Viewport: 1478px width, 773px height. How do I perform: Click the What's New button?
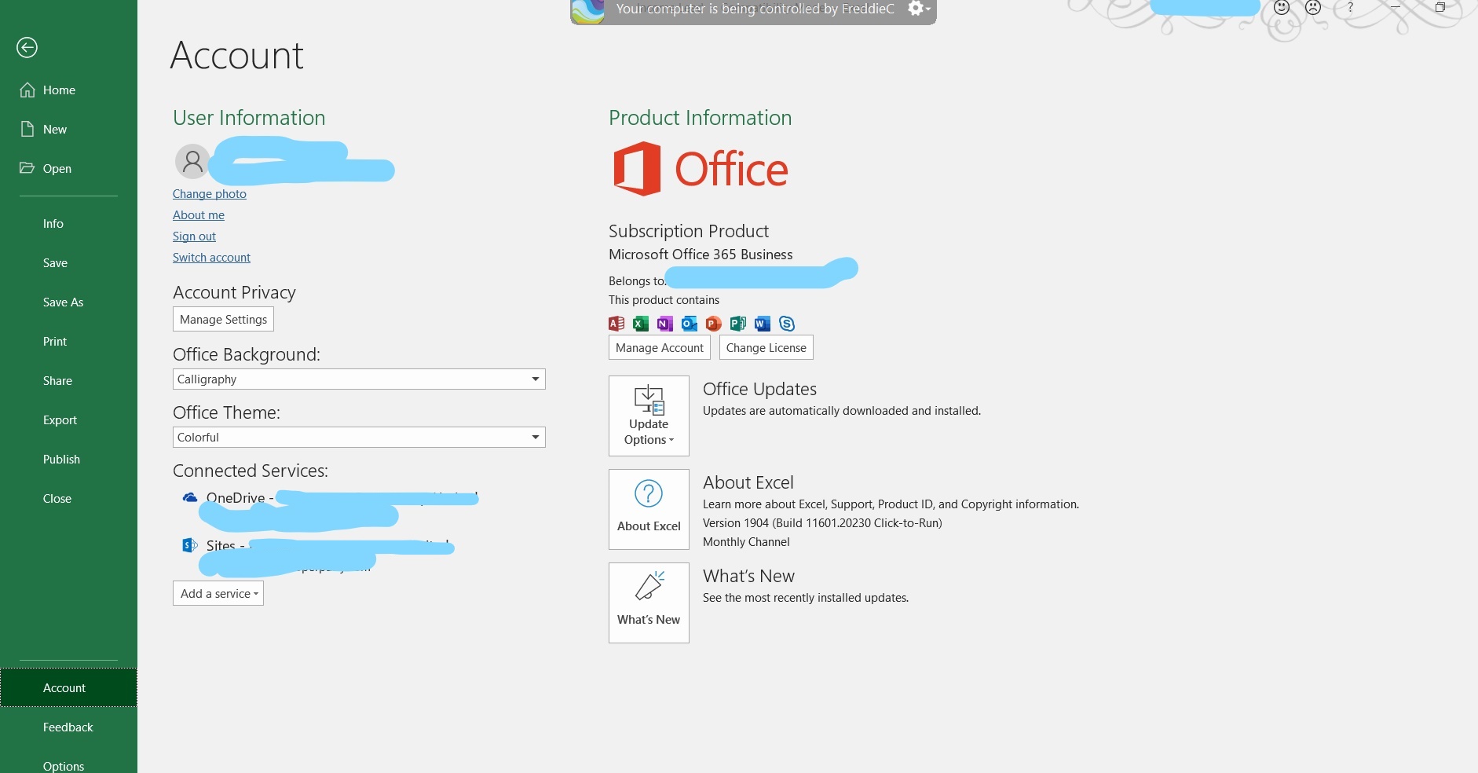pyautogui.click(x=649, y=603)
